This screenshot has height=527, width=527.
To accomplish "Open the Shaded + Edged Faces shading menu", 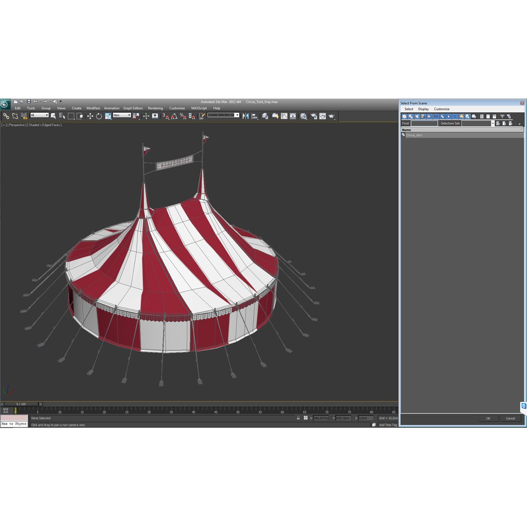I will tap(44, 125).
